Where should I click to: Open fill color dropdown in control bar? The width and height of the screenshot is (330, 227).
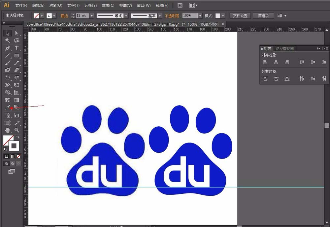click(x=42, y=16)
